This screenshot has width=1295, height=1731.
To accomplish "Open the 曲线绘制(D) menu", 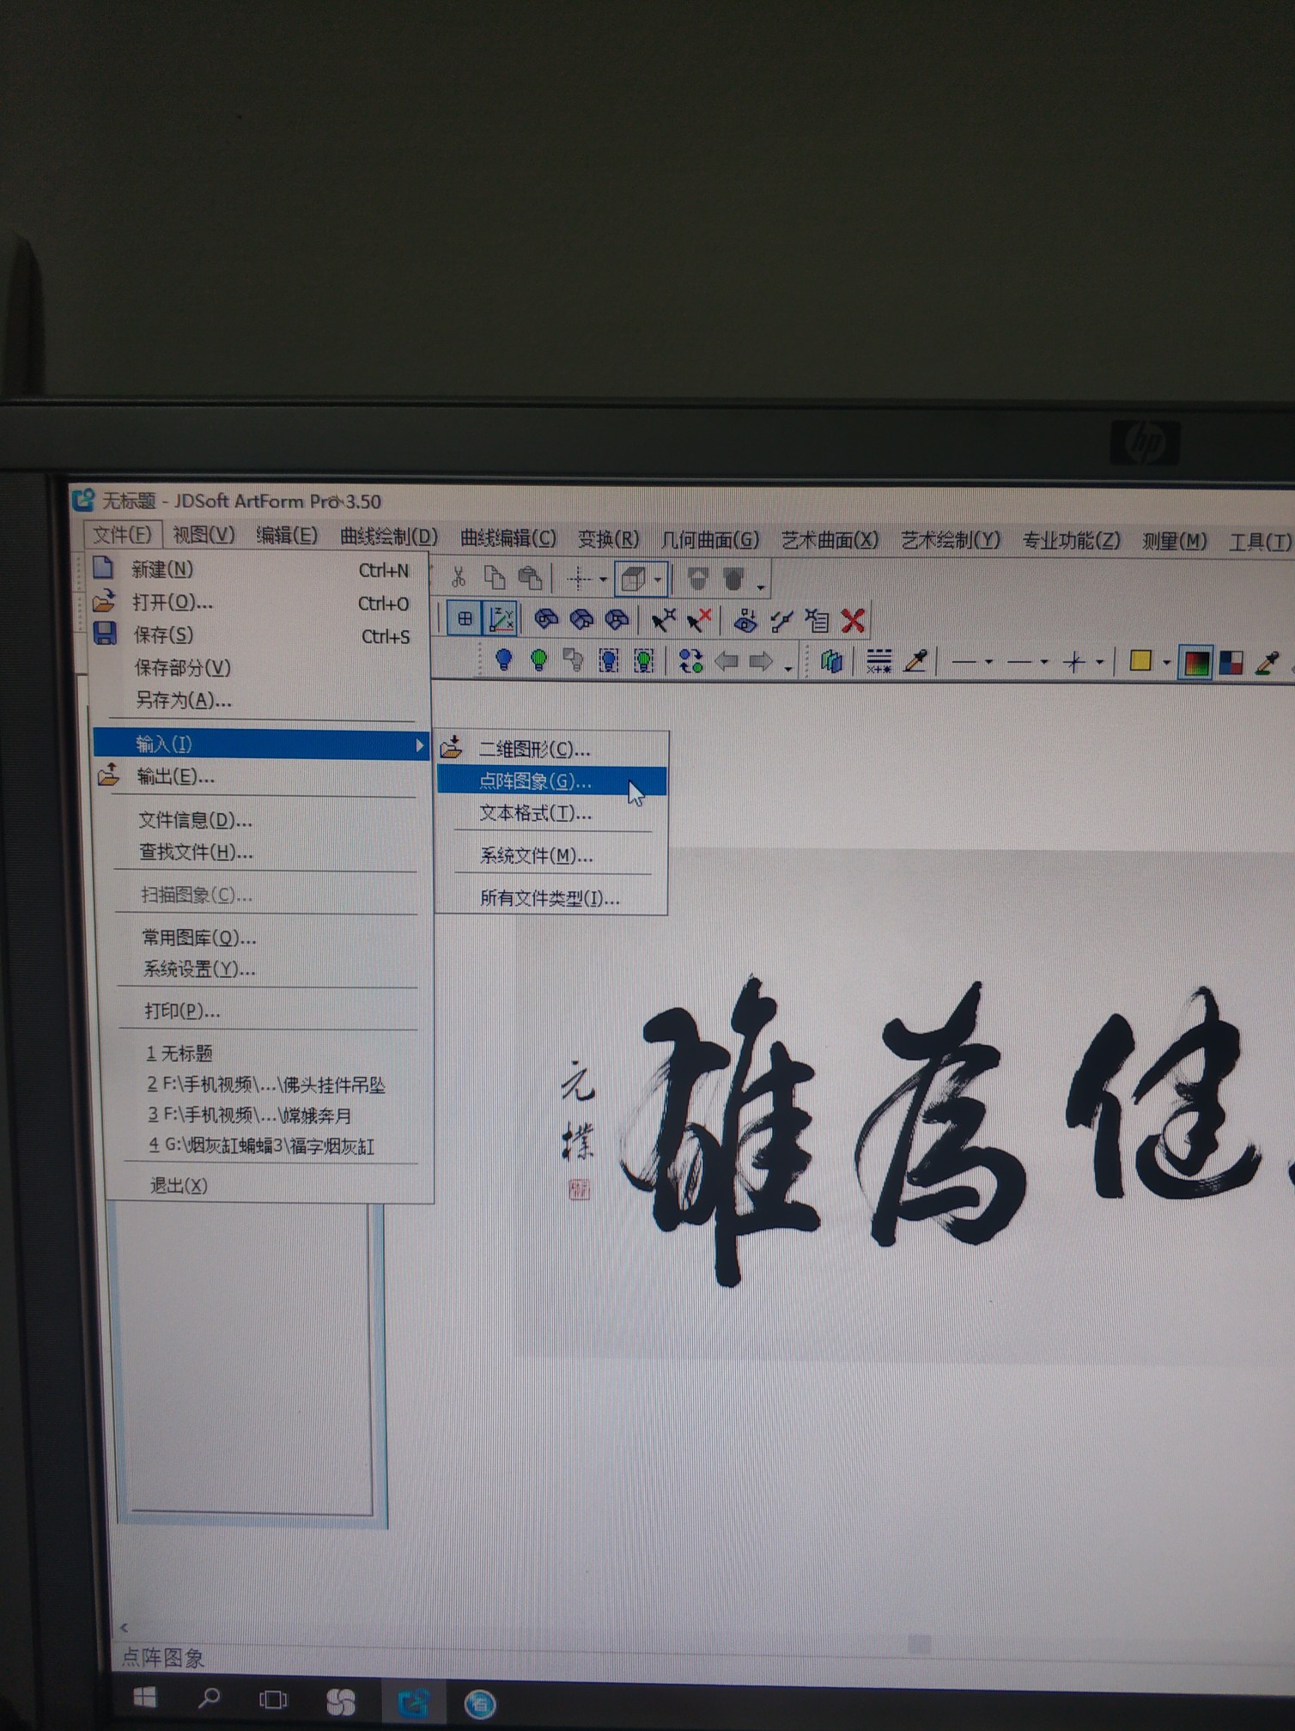I will [389, 537].
